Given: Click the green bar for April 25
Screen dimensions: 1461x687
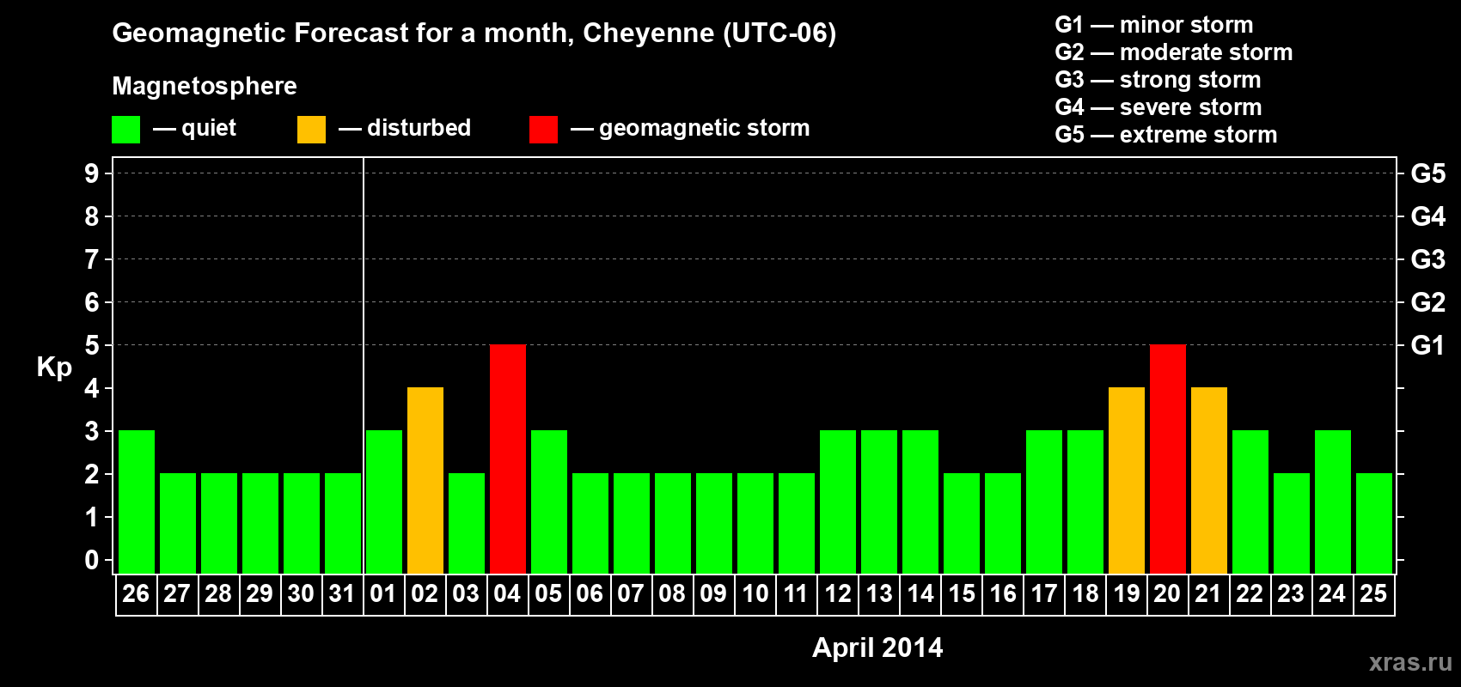Looking at the screenshot, I should point(1374,523).
